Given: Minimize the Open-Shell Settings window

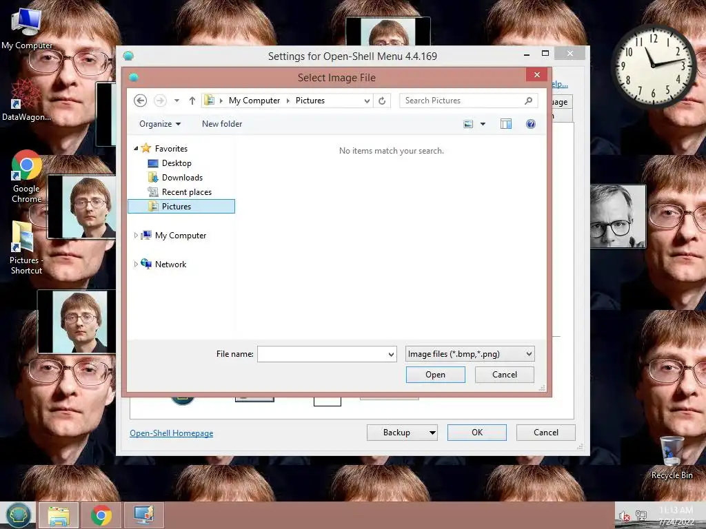Looking at the screenshot, I should (x=526, y=54).
